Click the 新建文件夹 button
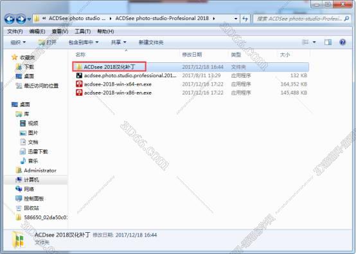Screen dimensions: 356x254 click(151, 42)
